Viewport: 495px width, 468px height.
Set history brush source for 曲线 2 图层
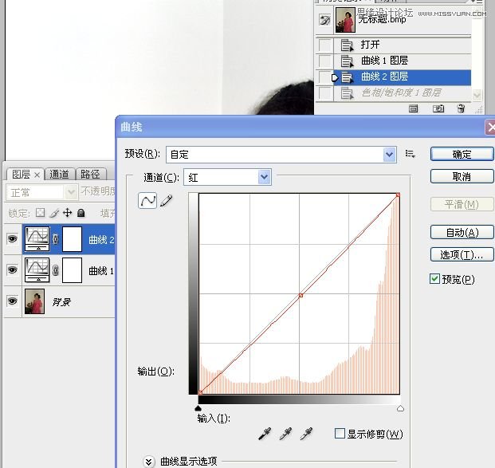point(325,77)
